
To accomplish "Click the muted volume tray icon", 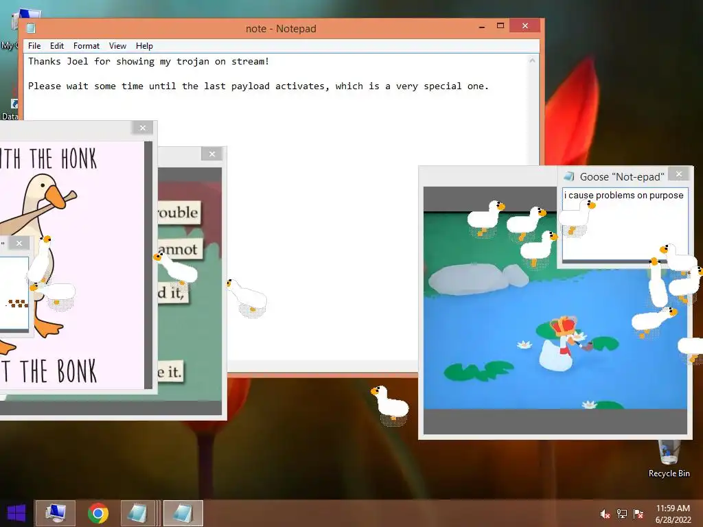I will (x=605, y=514).
